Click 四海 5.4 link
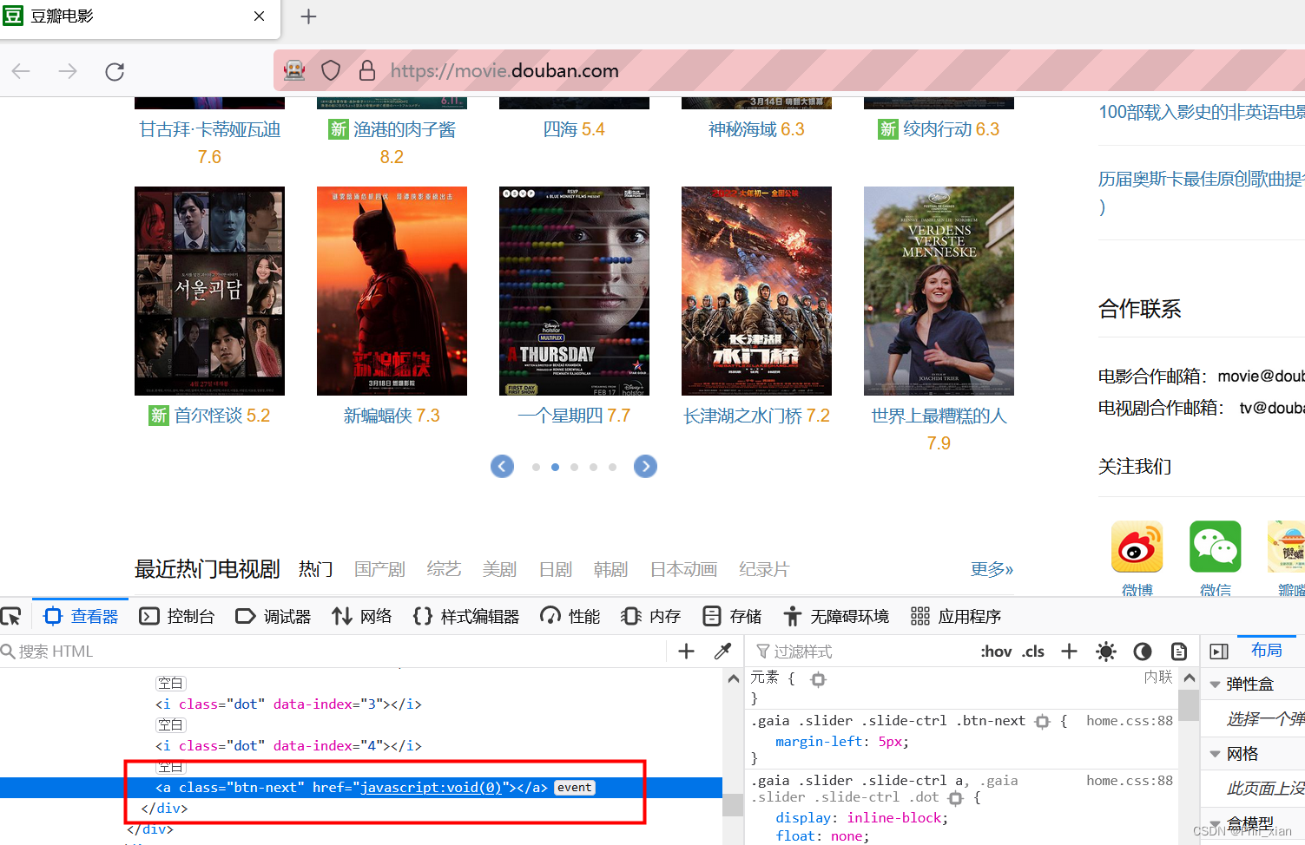This screenshot has height=845, width=1305. point(574,129)
